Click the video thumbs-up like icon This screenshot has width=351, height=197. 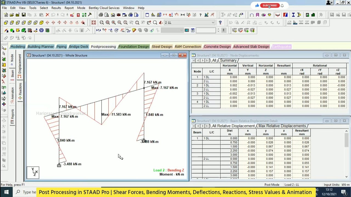click(257, 5)
